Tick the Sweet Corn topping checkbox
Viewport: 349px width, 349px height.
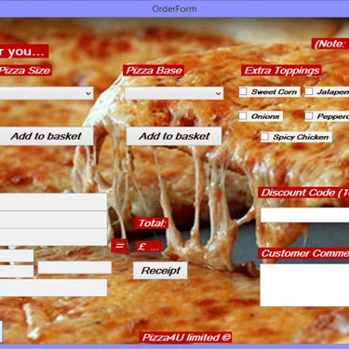(243, 91)
